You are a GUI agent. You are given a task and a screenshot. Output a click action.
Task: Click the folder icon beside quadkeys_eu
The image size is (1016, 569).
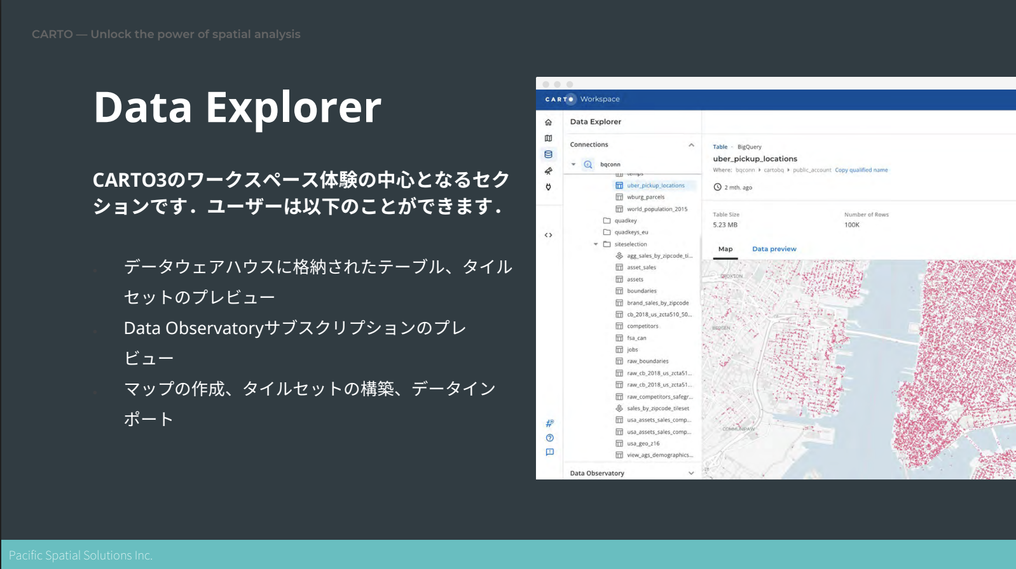click(x=607, y=232)
